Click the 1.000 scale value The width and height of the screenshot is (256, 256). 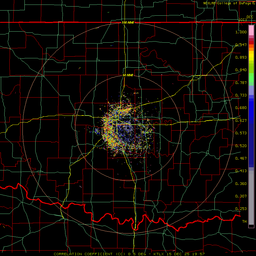pyautogui.click(x=241, y=32)
